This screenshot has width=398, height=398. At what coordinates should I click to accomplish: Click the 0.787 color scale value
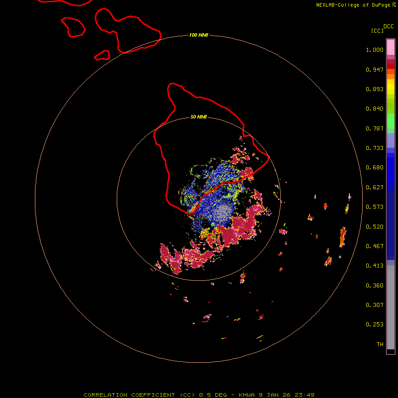pos(375,128)
